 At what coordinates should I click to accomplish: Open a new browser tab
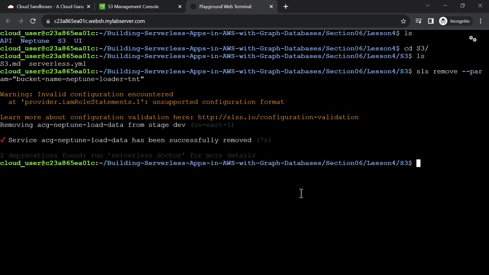click(285, 6)
